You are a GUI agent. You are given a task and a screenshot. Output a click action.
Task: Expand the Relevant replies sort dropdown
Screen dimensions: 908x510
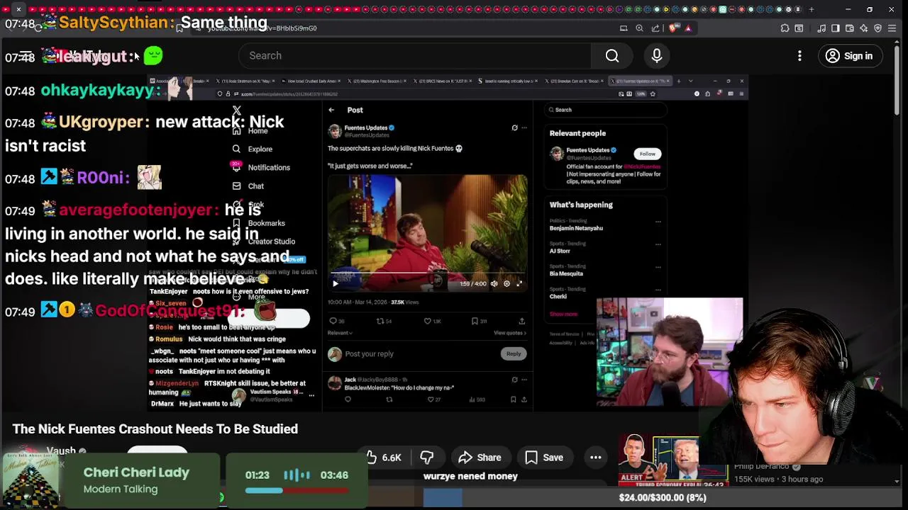[340, 333]
